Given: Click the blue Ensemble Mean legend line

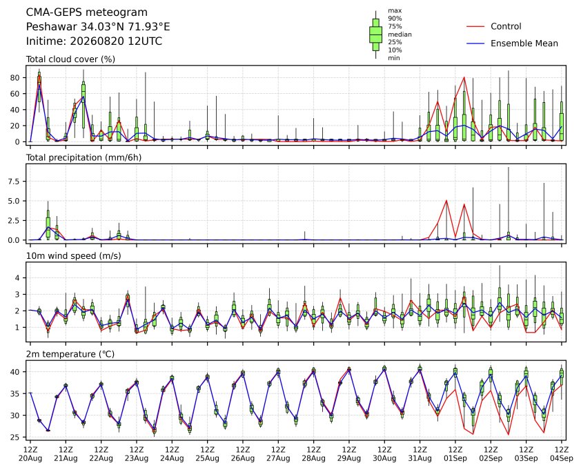Looking at the screenshot, I should (x=475, y=43).
